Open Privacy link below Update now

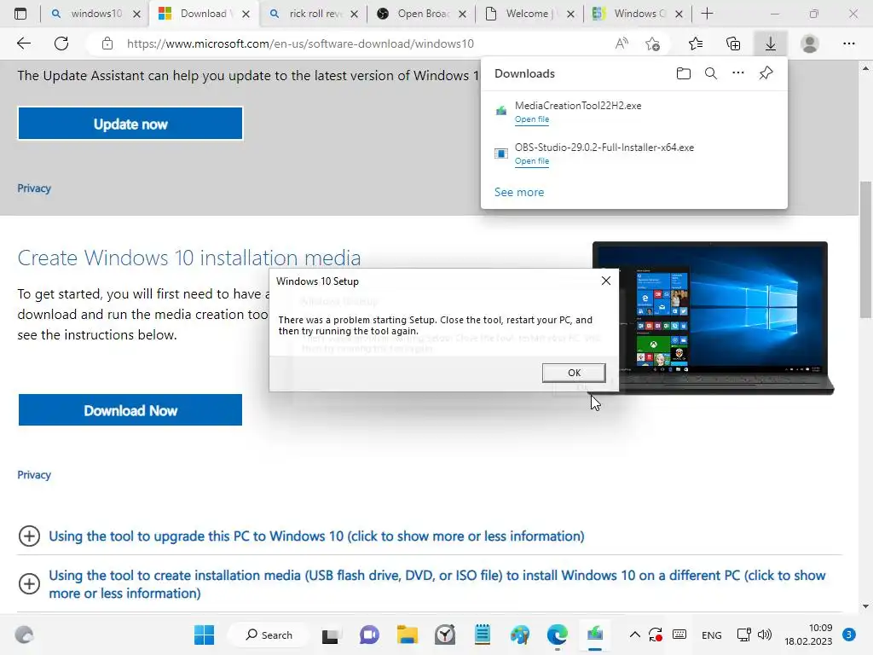tap(34, 188)
